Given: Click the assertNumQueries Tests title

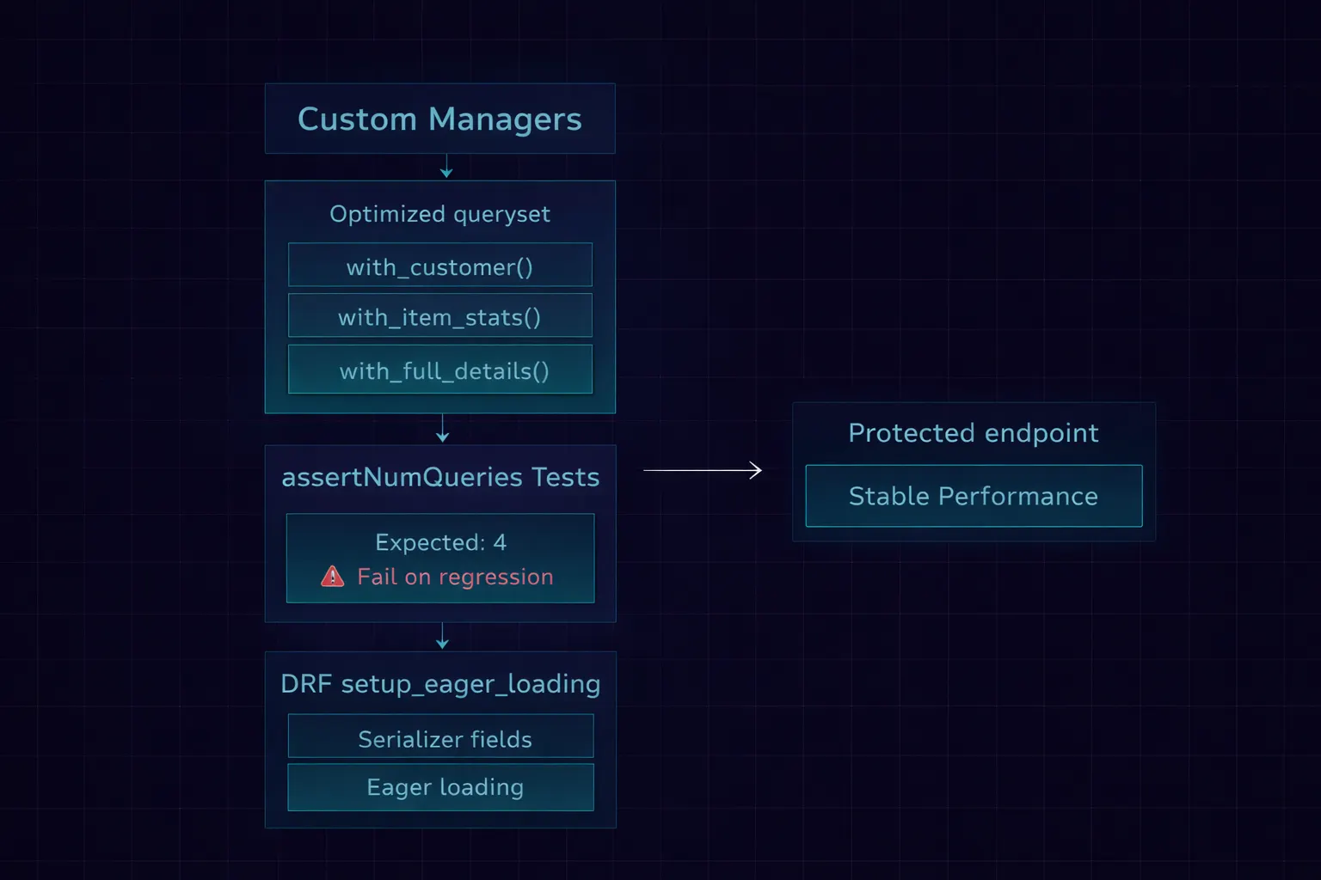Looking at the screenshot, I should [439, 477].
